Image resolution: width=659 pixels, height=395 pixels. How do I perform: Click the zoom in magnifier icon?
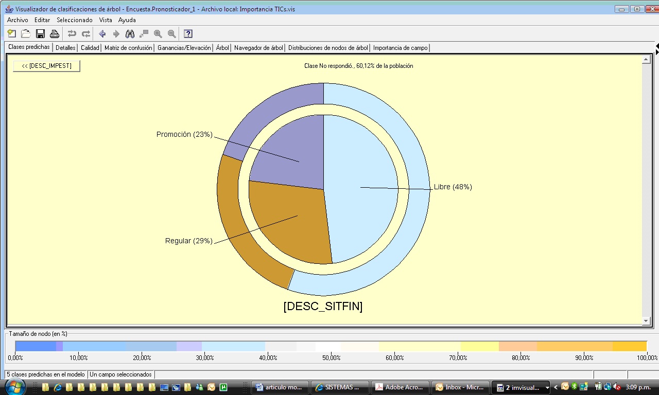pyautogui.click(x=158, y=34)
